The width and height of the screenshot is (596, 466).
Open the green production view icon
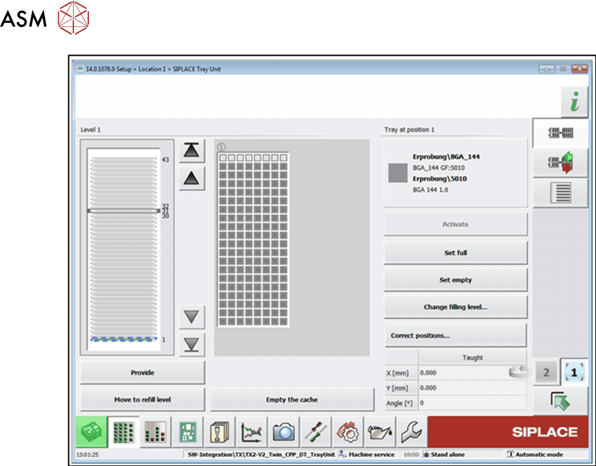coord(91,432)
